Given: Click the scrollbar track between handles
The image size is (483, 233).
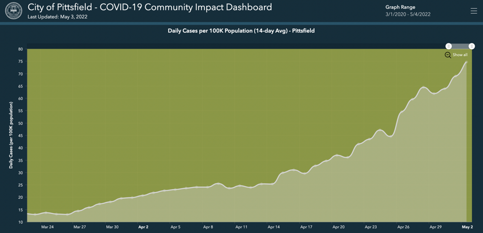Looking at the screenshot, I should pyautogui.click(x=460, y=46).
